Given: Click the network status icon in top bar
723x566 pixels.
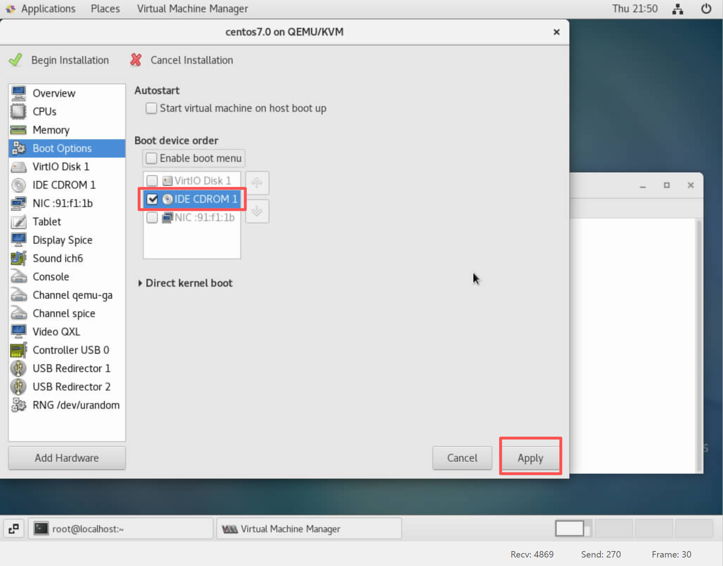Looking at the screenshot, I should tap(677, 9).
